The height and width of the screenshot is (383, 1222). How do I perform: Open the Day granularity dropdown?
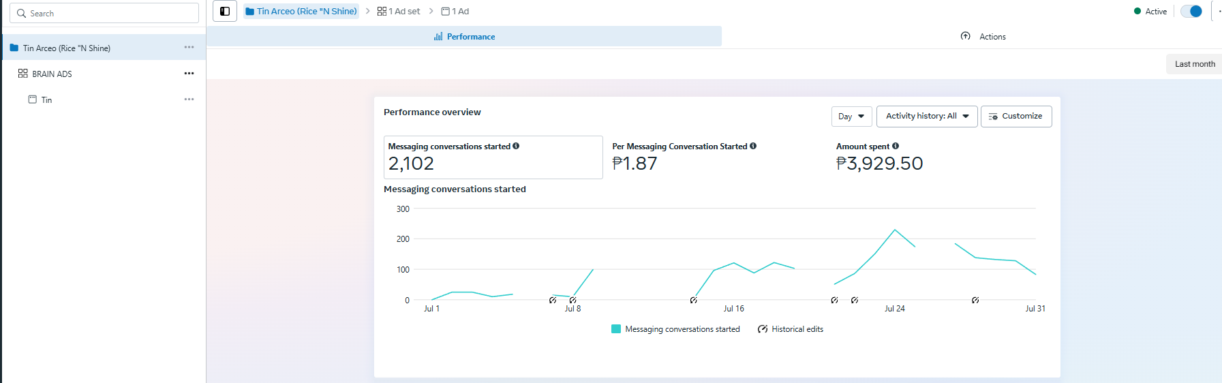[x=851, y=117]
